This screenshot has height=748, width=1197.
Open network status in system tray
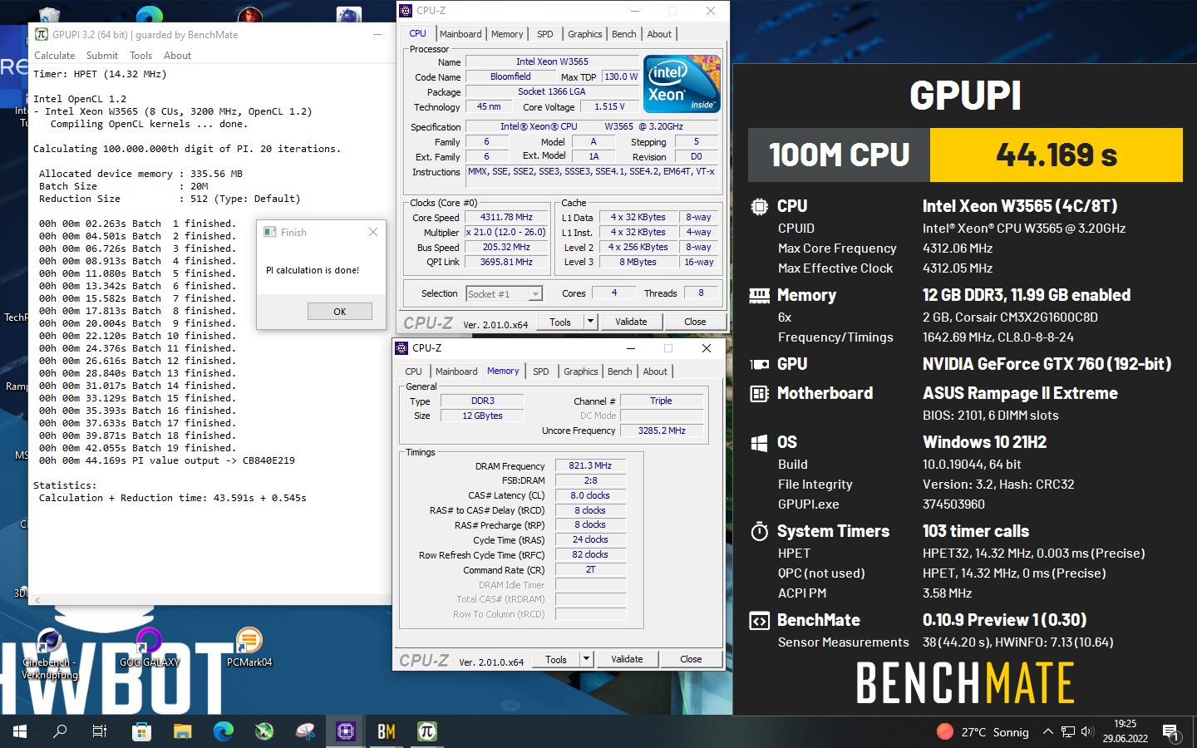pyautogui.click(x=1068, y=731)
